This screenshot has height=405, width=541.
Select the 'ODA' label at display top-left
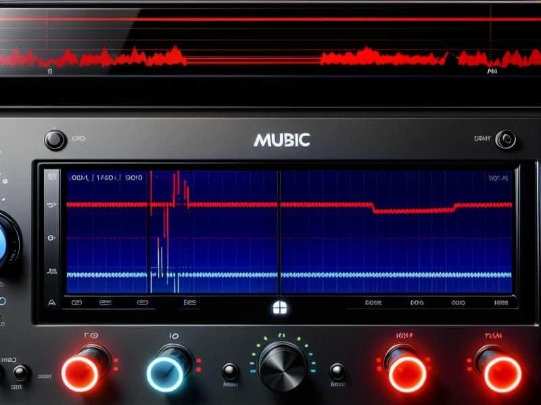(x=78, y=178)
